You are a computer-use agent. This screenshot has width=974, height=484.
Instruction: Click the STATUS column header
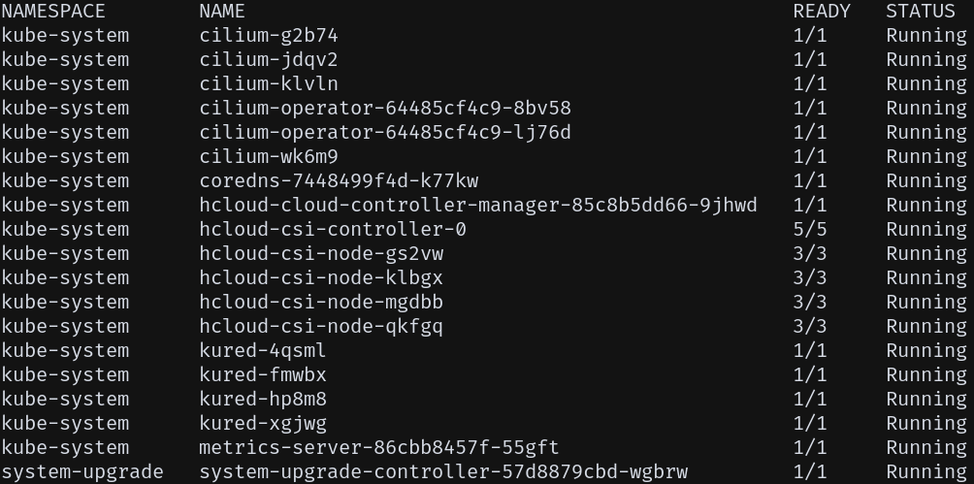(920, 12)
